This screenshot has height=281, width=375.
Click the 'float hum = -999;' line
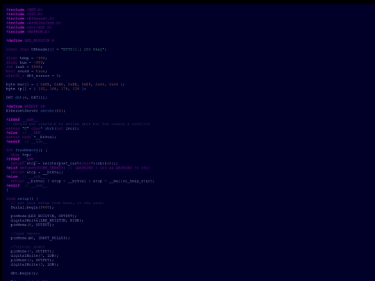pos(26,62)
